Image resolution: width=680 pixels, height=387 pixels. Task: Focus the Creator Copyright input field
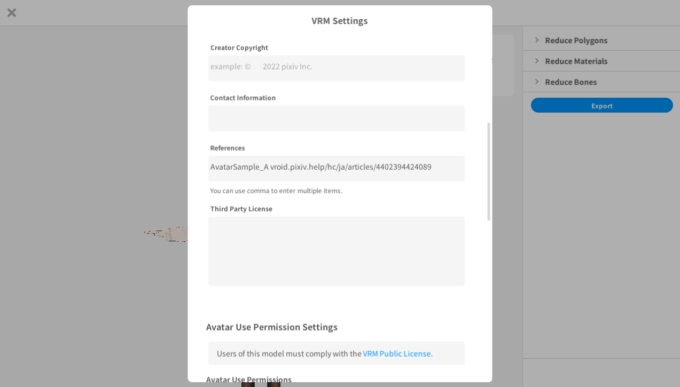pos(337,68)
